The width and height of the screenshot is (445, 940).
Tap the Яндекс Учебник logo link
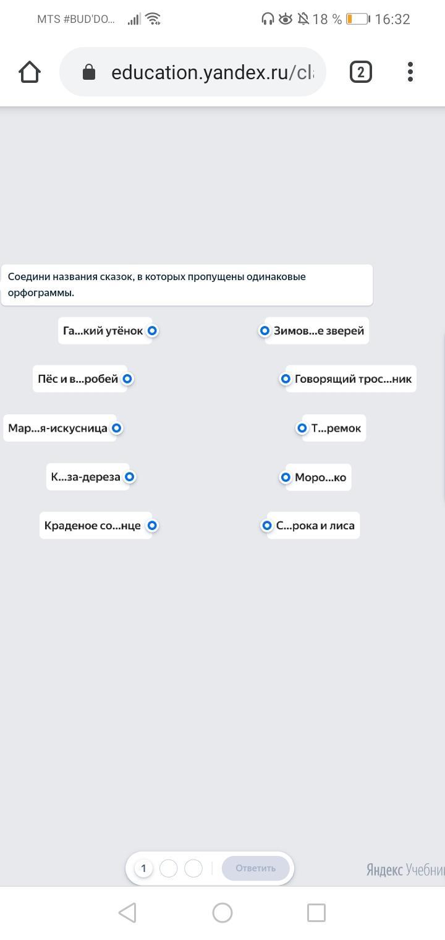405,869
